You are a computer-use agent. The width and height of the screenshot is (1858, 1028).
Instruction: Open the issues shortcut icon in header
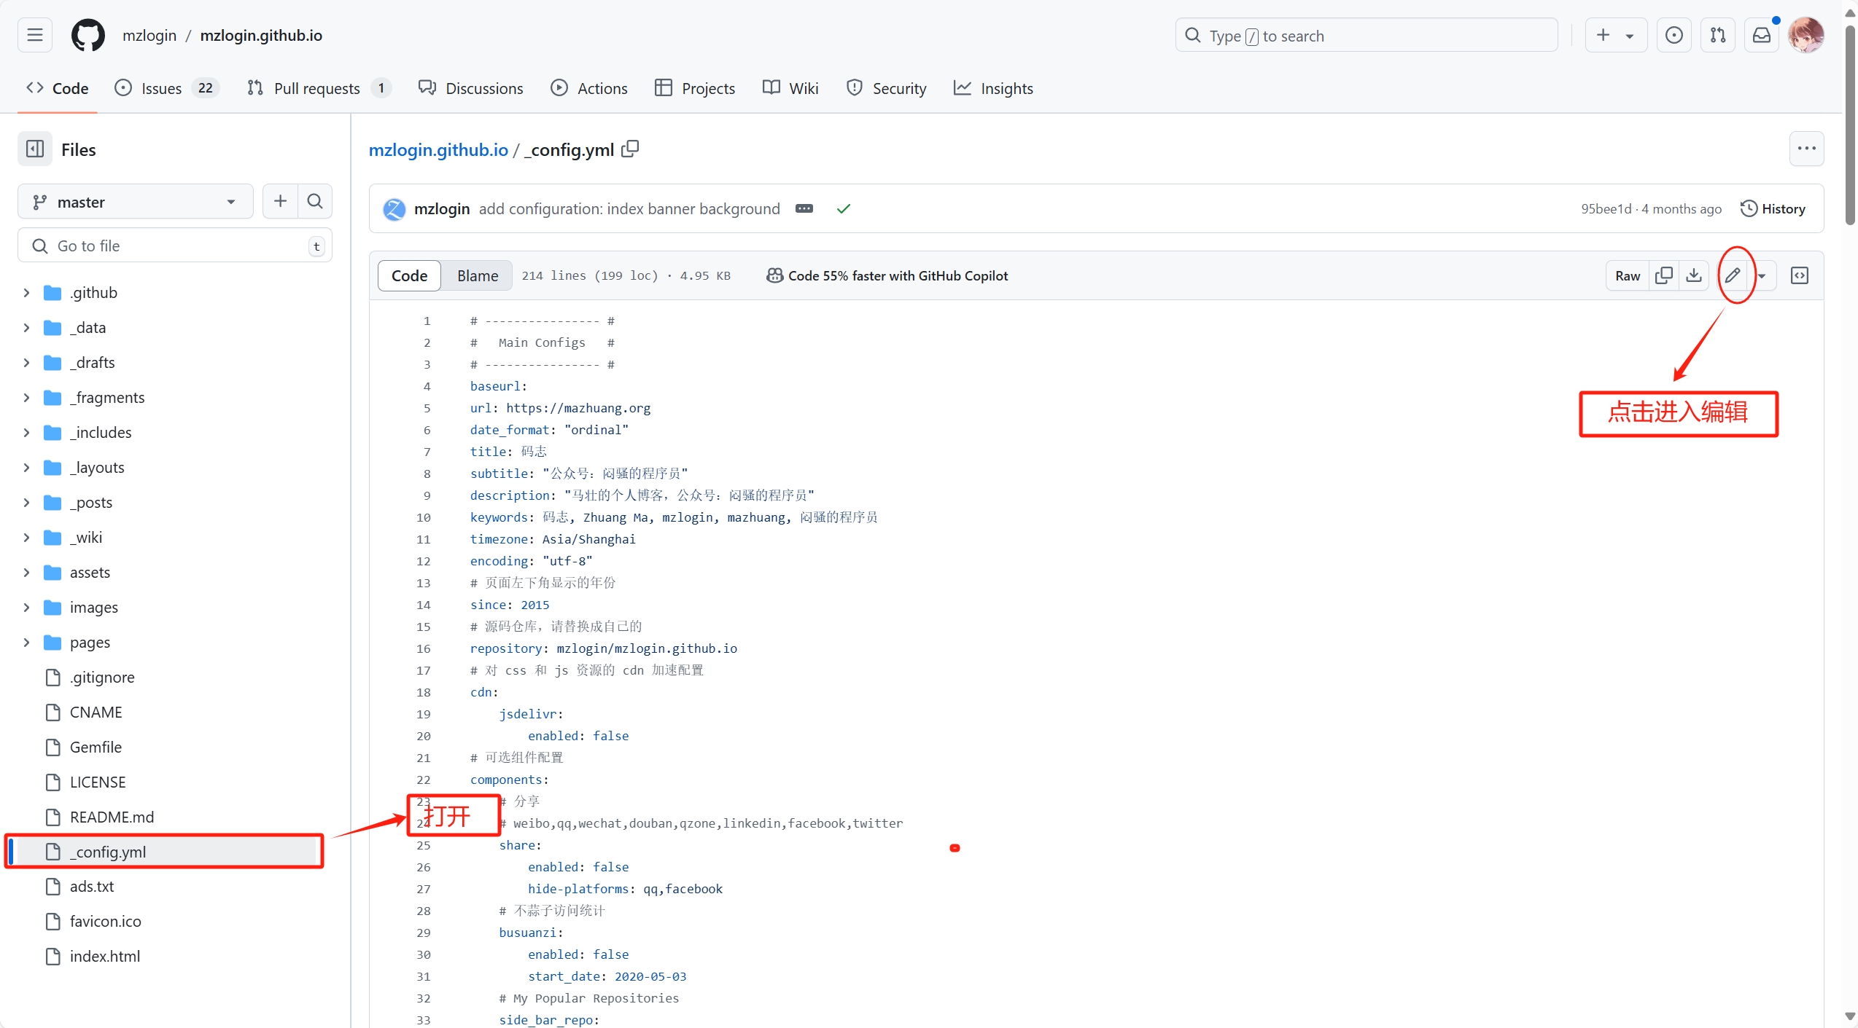coord(1674,35)
